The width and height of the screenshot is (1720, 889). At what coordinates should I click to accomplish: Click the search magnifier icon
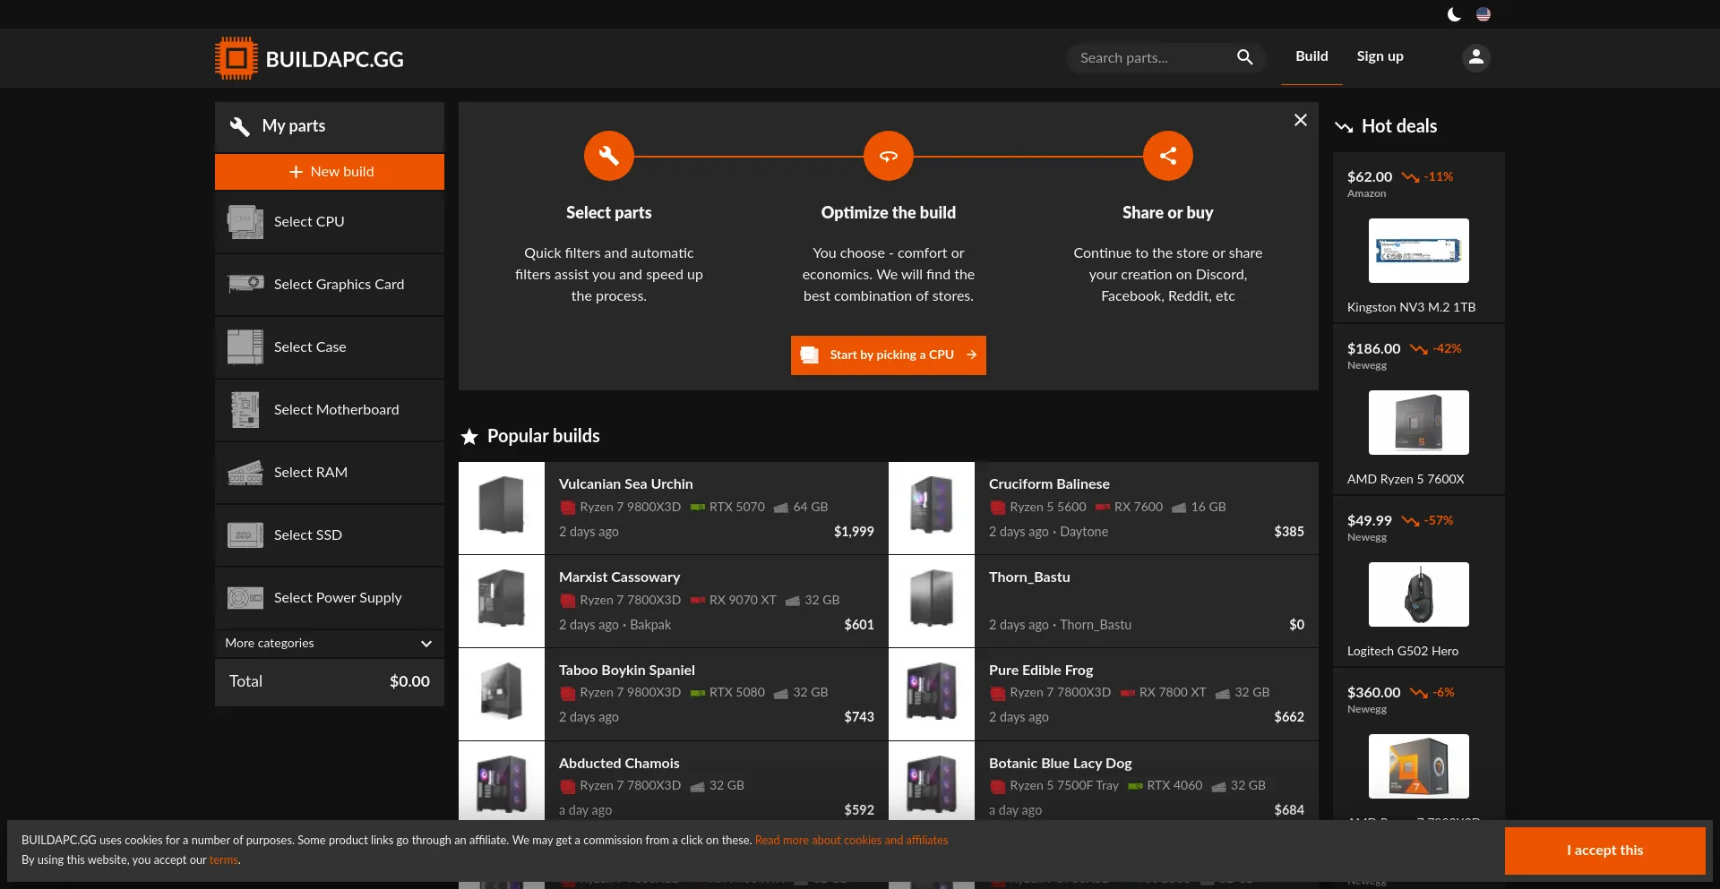(x=1244, y=57)
